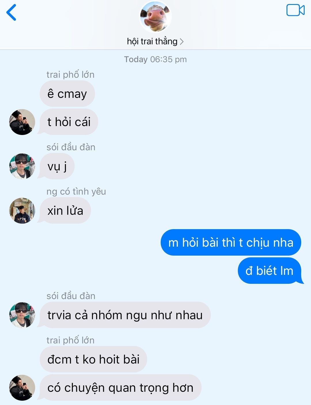Go back using the blue arrow

click(x=11, y=12)
